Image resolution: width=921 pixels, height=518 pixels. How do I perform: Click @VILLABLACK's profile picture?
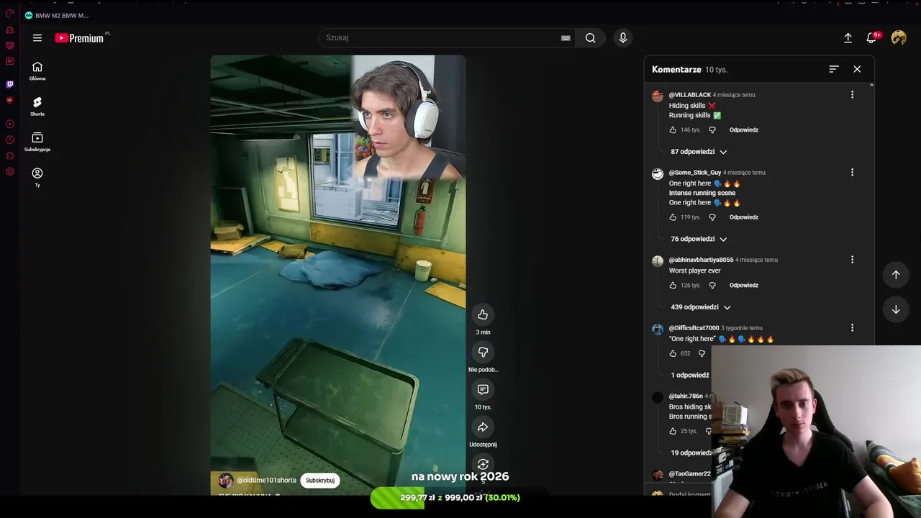click(x=658, y=96)
